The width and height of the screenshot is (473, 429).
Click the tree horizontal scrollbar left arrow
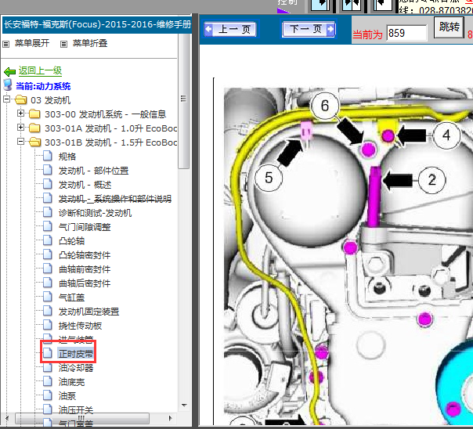click(7, 418)
